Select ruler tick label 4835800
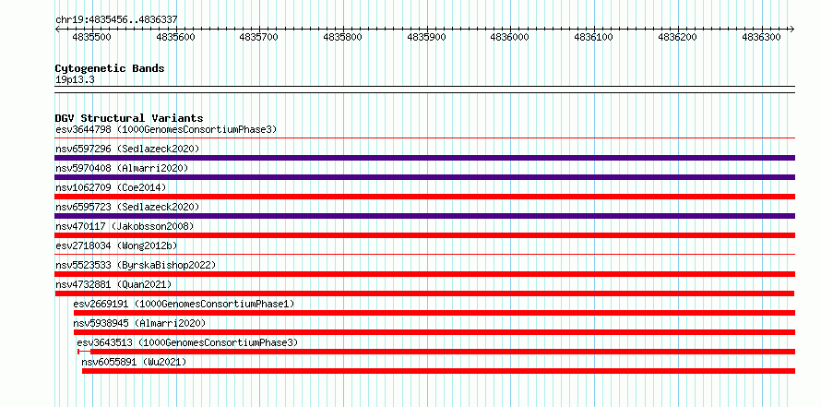The height and width of the screenshot is (407, 821). point(342,37)
